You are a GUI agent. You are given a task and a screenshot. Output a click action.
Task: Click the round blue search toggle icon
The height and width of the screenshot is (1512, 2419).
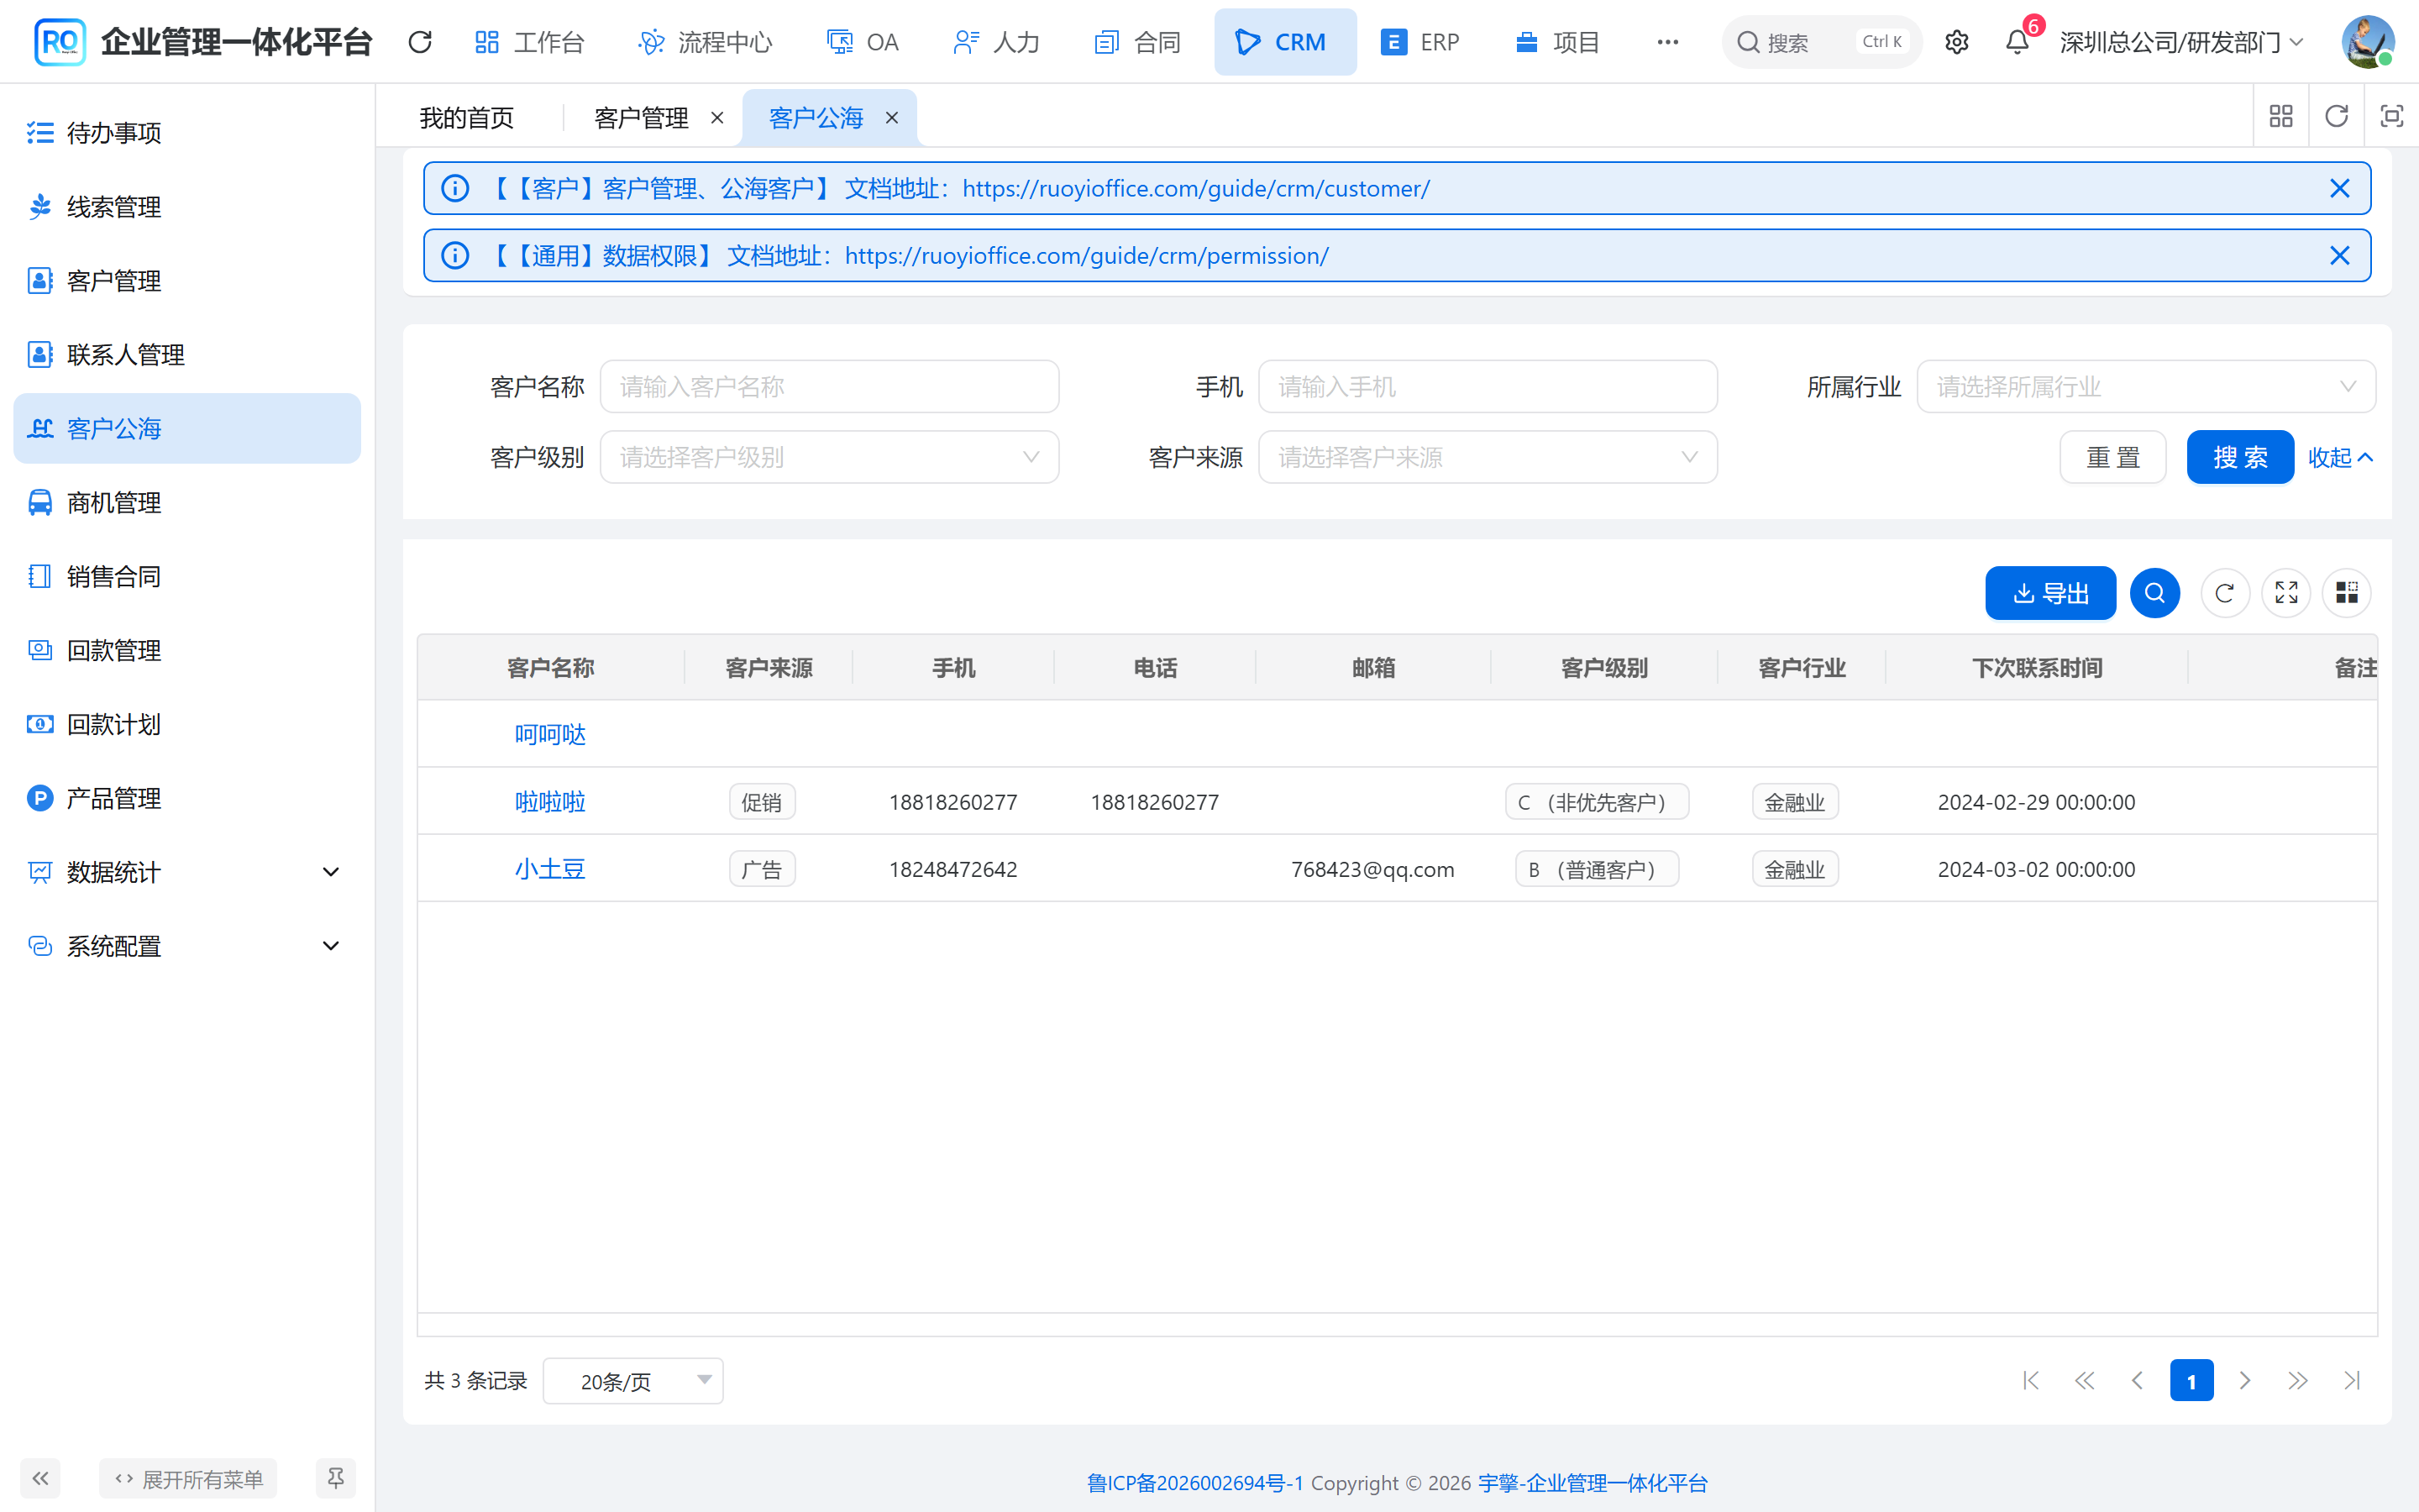coord(2155,593)
